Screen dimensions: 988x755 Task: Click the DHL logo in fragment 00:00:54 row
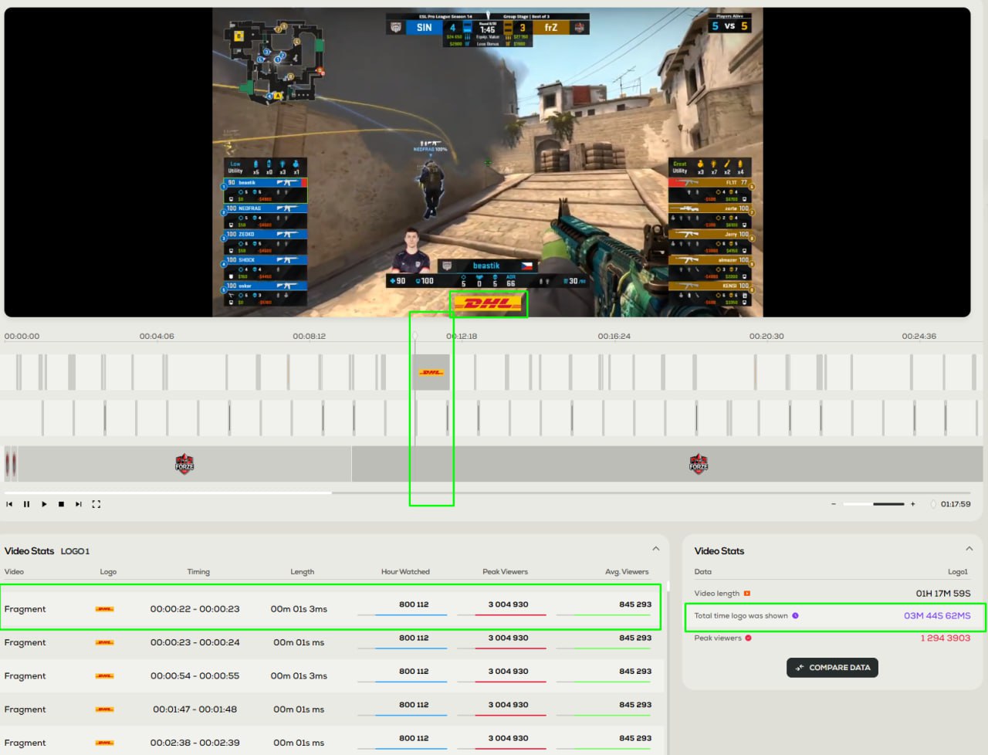[105, 676]
